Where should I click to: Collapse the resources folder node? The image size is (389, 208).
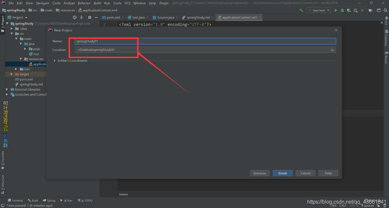pyautogui.click(x=21, y=59)
